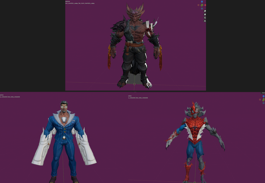Click blue Z axis on bottom-right viewport gizmo
This screenshot has height=183, width=265.
(263, 96)
